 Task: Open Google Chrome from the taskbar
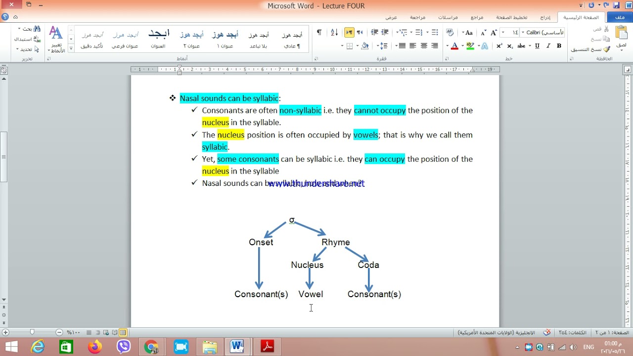(x=151, y=347)
